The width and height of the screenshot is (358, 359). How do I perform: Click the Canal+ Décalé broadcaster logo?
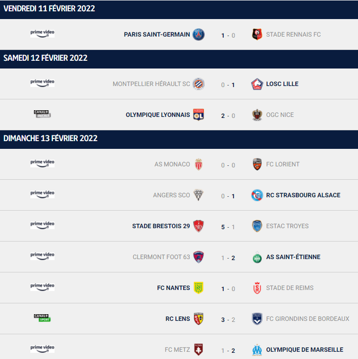42,114
